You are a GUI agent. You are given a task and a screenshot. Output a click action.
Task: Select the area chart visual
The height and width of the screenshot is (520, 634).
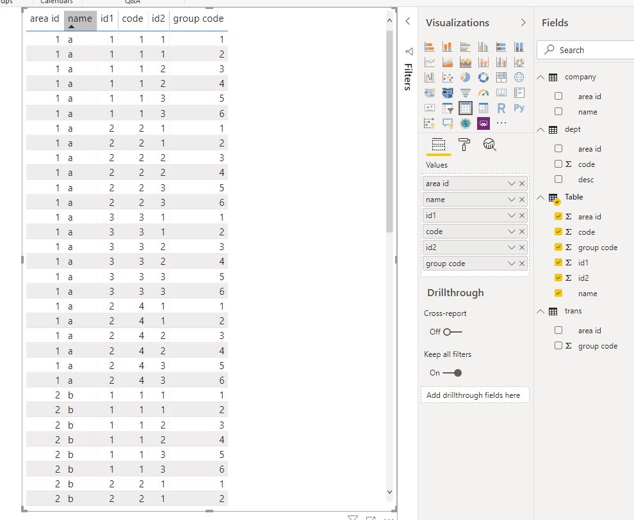pyautogui.click(x=447, y=62)
